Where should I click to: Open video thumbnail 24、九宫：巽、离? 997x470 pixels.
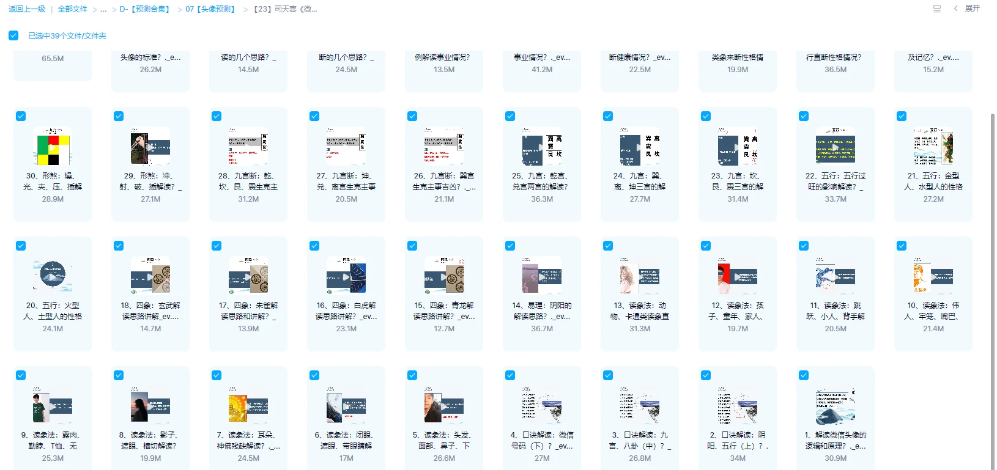tap(640, 147)
